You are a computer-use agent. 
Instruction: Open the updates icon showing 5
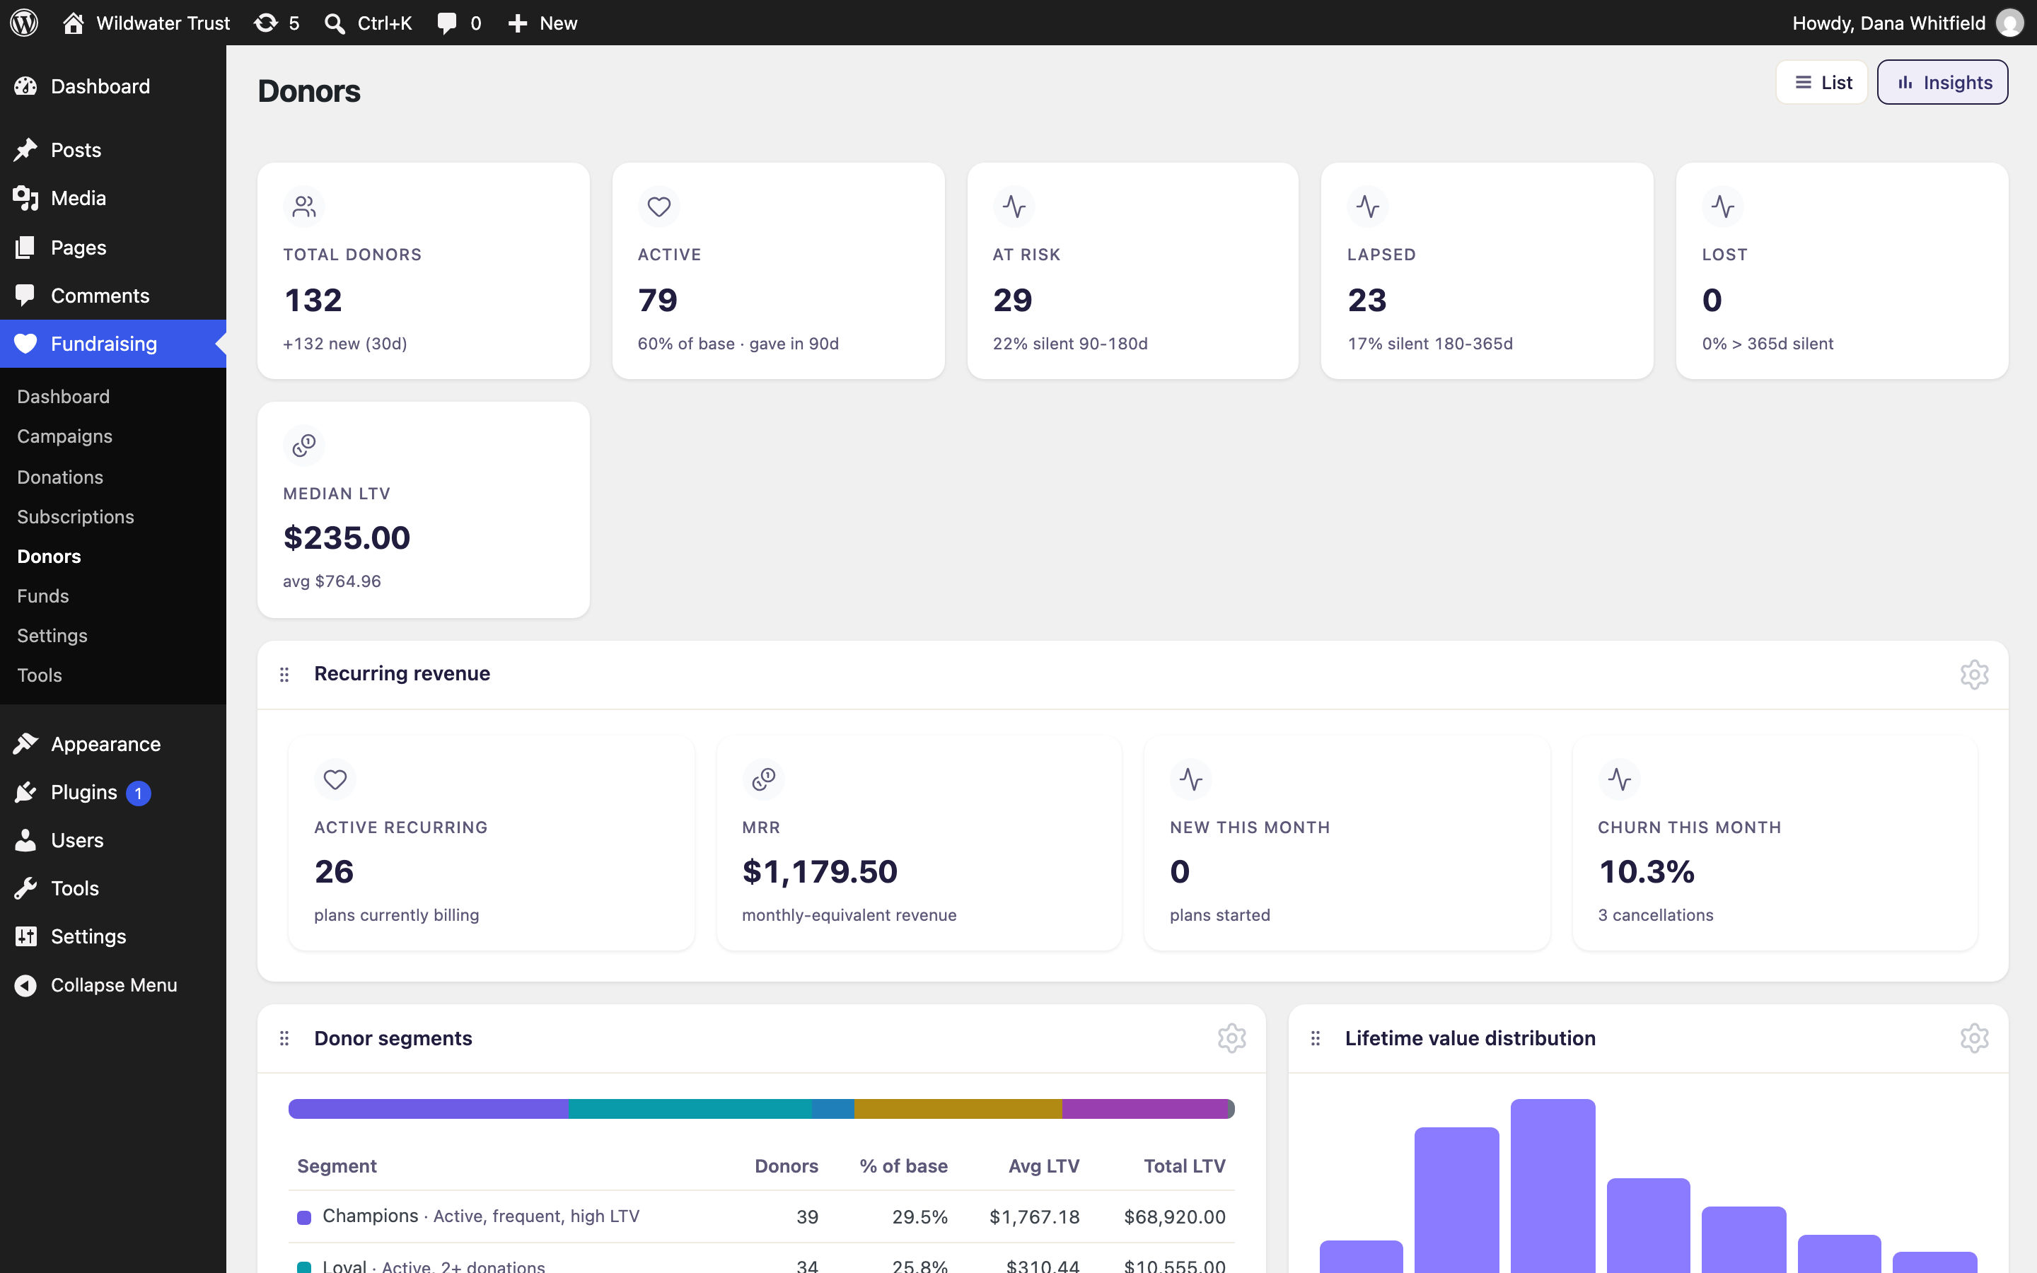tap(277, 23)
